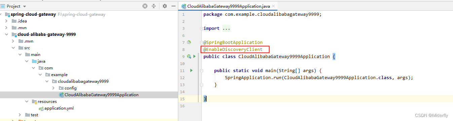This screenshot has height=121, width=453.
Task: Select the application.yml file
Action: pos(59,108)
